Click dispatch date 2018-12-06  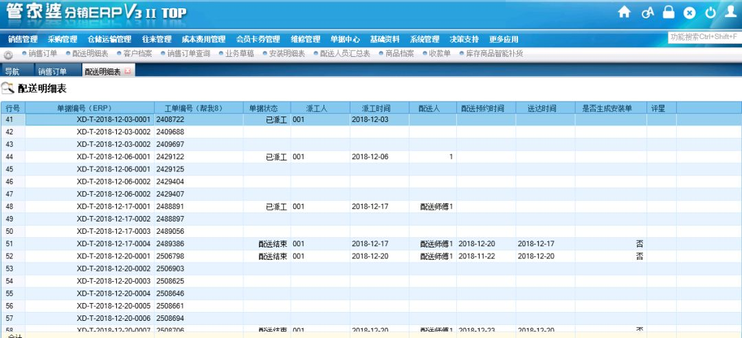[370, 157]
